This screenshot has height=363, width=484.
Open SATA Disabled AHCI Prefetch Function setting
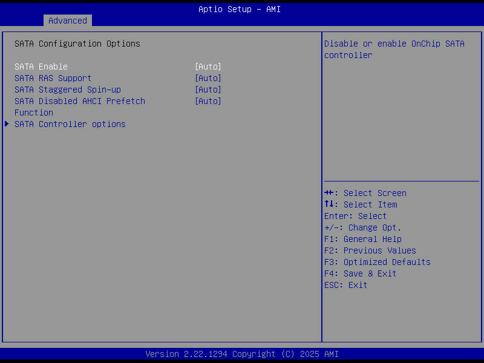coord(209,101)
